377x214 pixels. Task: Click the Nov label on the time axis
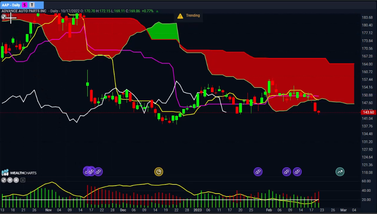[x=48, y=210]
